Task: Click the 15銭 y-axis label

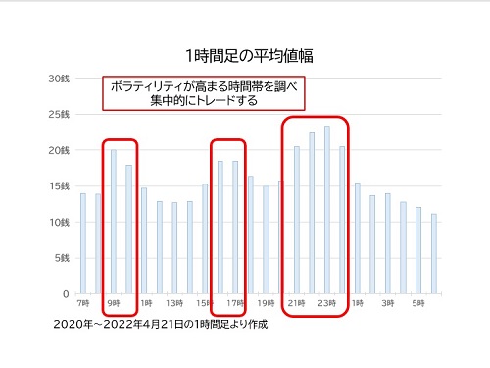Action: click(59, 186)
